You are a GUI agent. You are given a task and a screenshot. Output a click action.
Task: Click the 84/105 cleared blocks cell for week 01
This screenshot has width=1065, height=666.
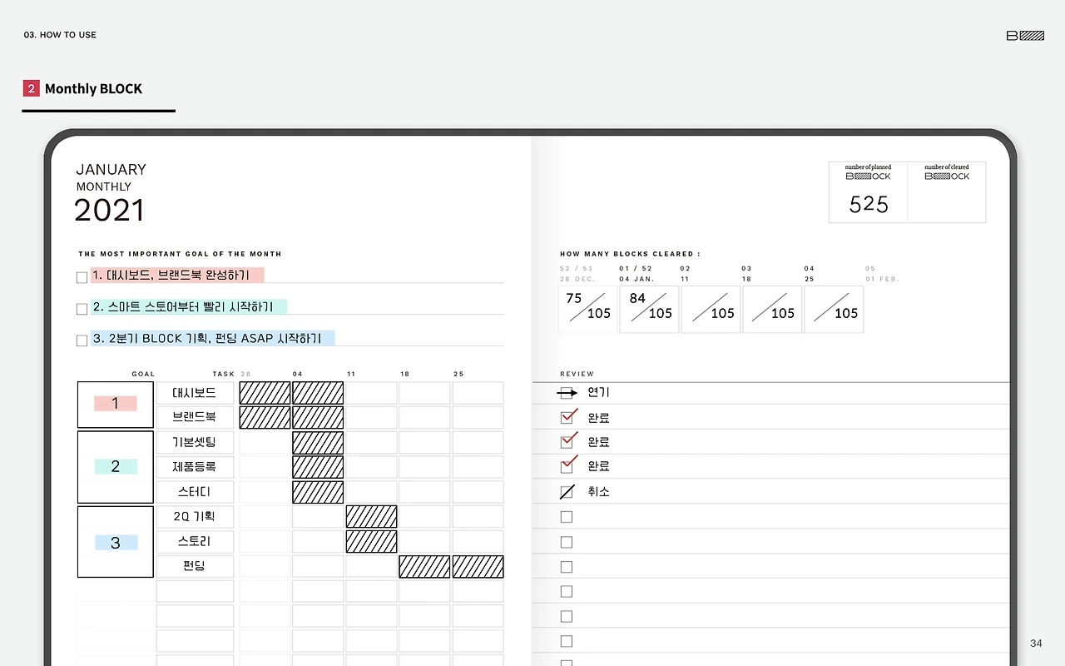[x=649, y=309]
